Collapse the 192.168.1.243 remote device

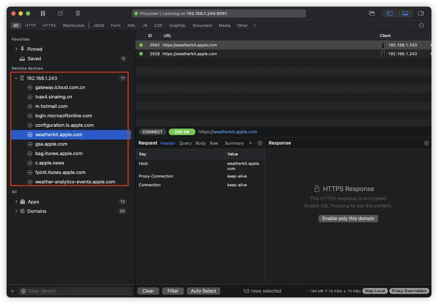click(x=16, y=78)
